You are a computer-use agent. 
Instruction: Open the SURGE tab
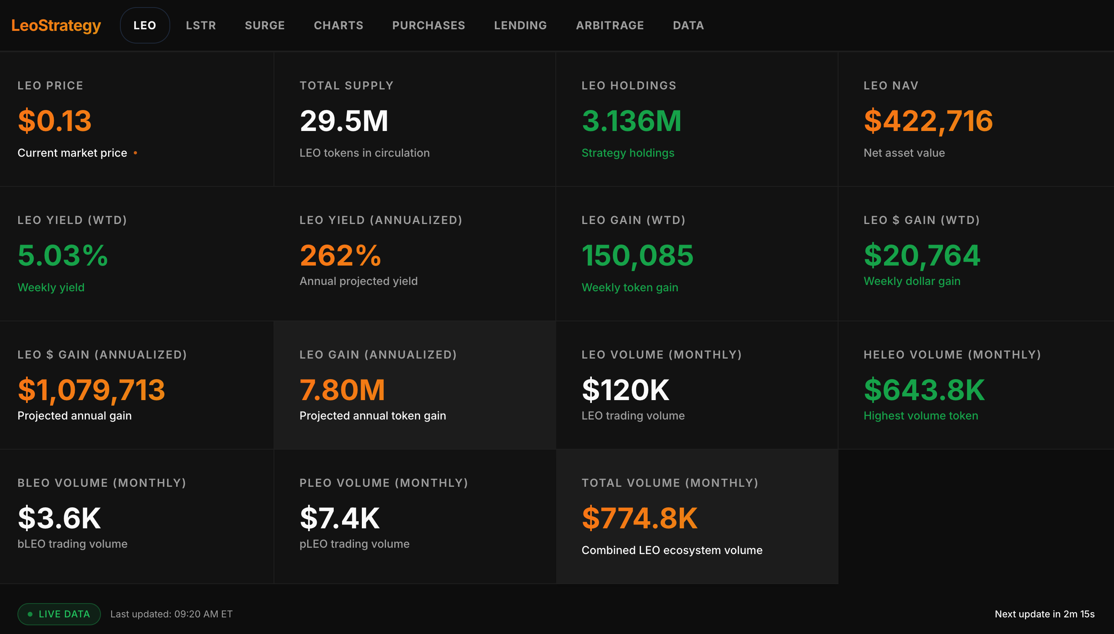point(265,25)
